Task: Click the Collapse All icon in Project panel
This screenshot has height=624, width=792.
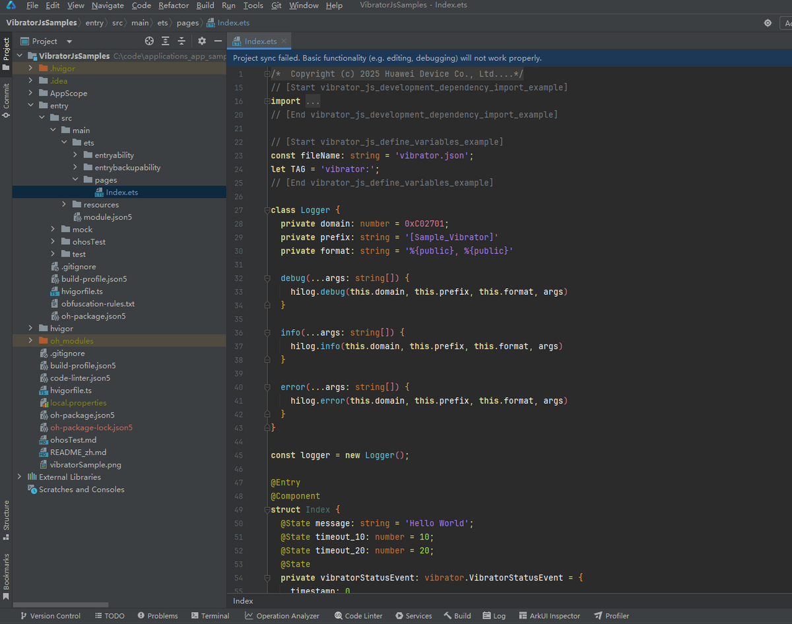Action: (x=181, y=41)
